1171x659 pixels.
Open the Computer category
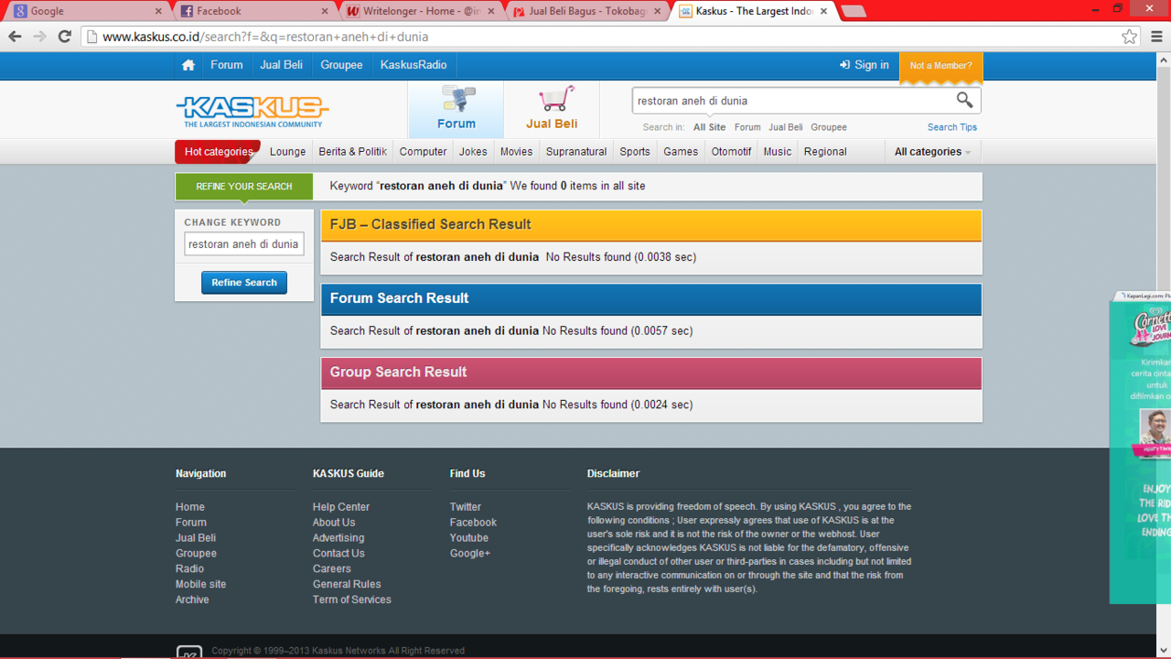click(423, 152)
